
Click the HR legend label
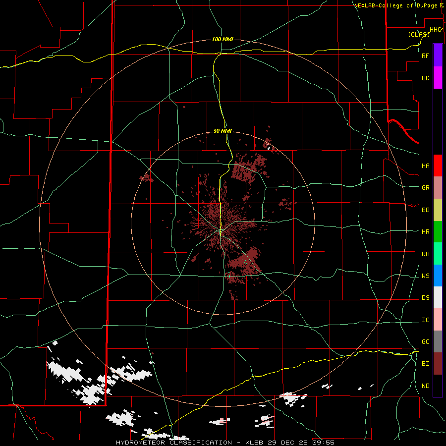tap(425, 232)
